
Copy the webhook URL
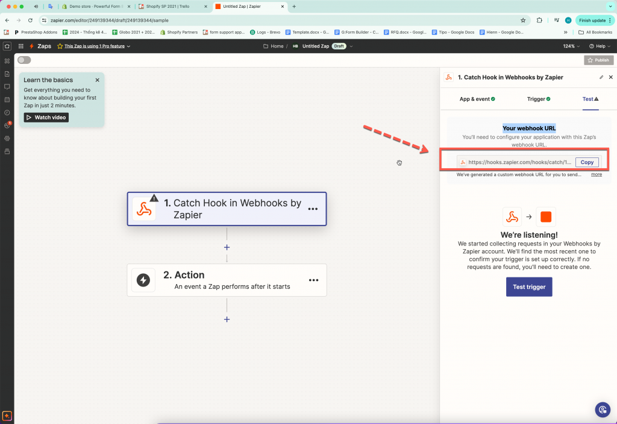click(x=587, y=162)
